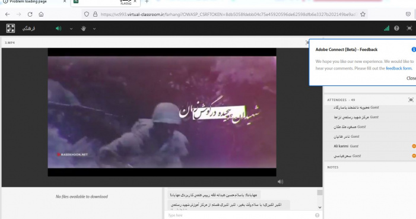Mute the meeting speaker audio
The width and height of the screenshot is (416, 219).
59,28
